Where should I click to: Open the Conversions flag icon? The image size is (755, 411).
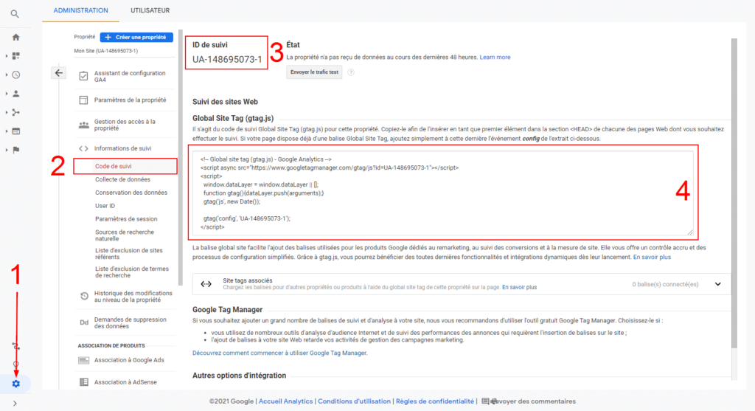(x=15, y=150)
